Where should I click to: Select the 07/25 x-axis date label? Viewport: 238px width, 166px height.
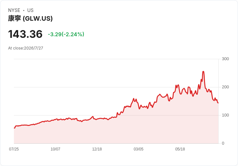coord(14,149)
